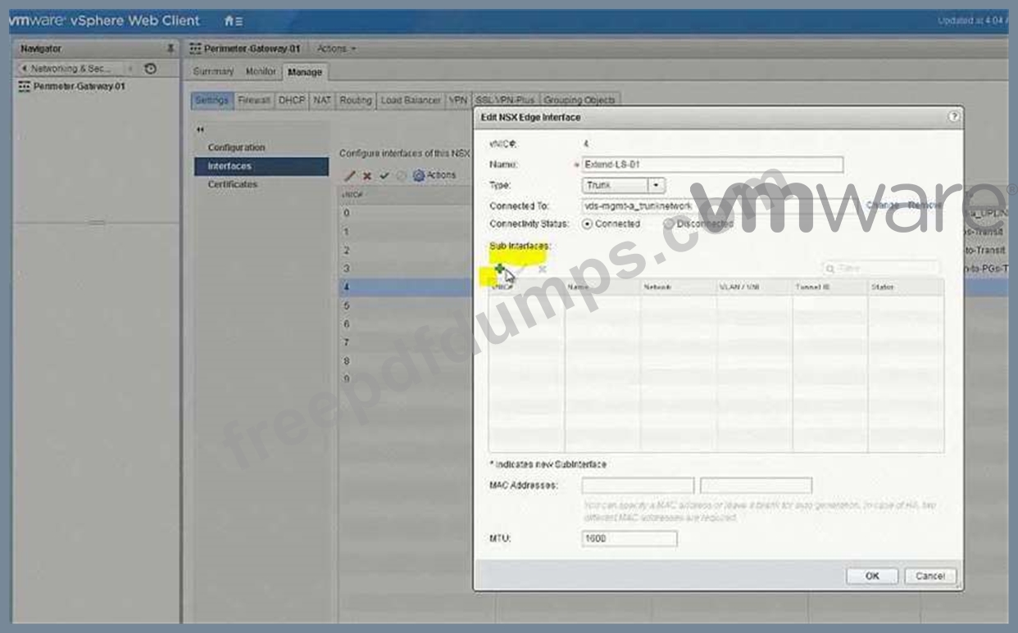Open the Actions dropdown beside Perimeter-Gateway-01
This screenshot has height=633, width=1018.
coord(337,49)
